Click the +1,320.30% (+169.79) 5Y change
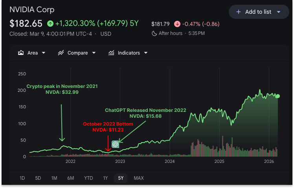This screenshot has height=188, width=294. [97, 24]
